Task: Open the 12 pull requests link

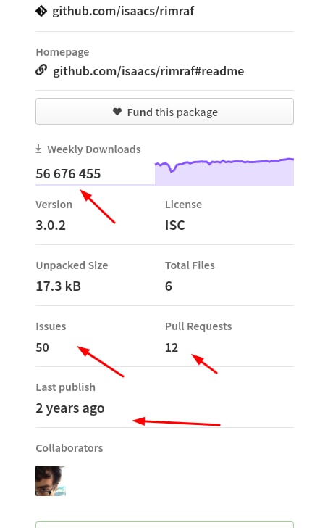Action: coord(172,347)
